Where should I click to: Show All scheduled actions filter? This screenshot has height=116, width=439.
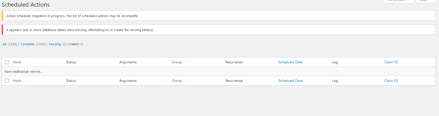click(4, 44)
